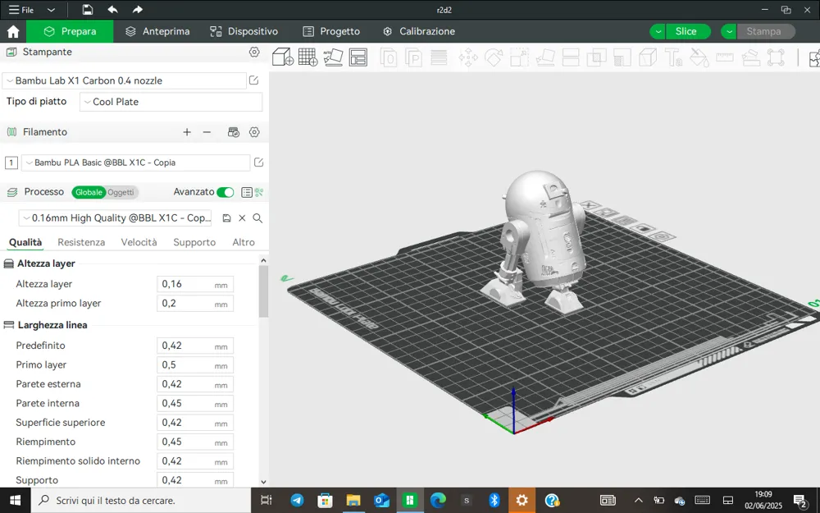The image size is (820, 513).
Task: Select the Support painting tool icon
Action: click(622, 57)
